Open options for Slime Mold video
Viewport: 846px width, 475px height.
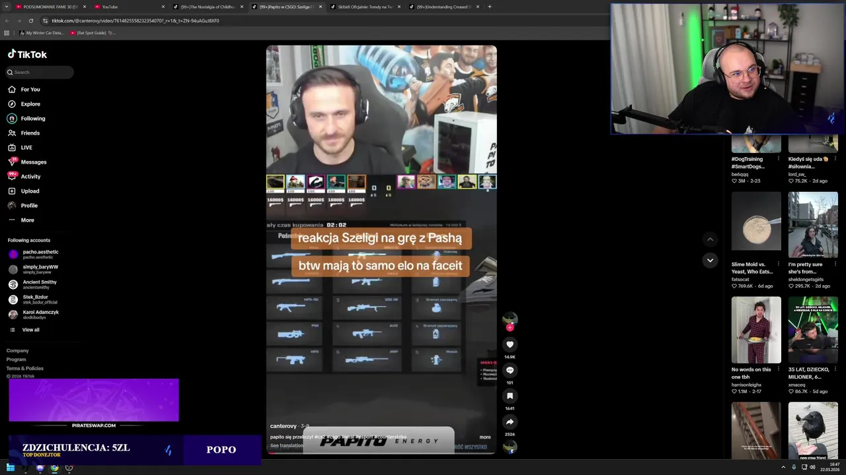click(x=779, y=264)
